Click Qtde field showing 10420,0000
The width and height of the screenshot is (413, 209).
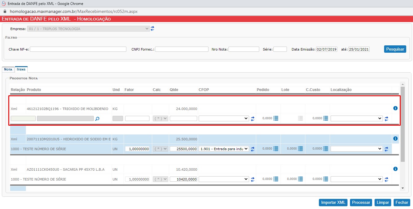[183, 179]
